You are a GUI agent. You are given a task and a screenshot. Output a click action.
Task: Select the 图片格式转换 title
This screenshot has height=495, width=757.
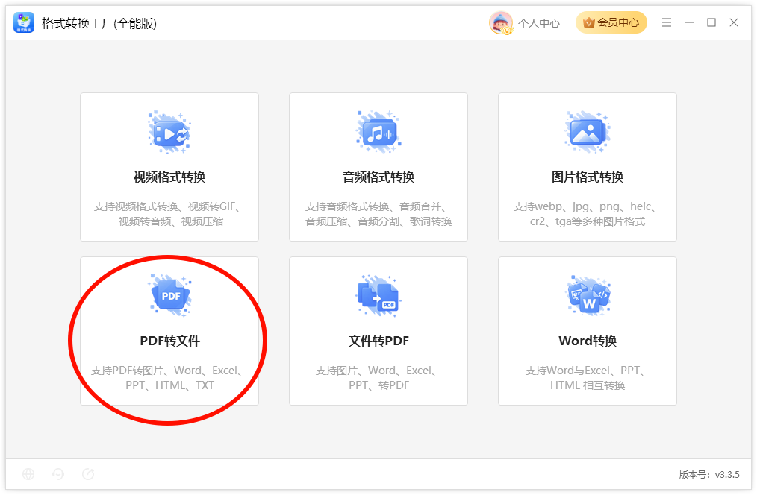coord(588,177)
